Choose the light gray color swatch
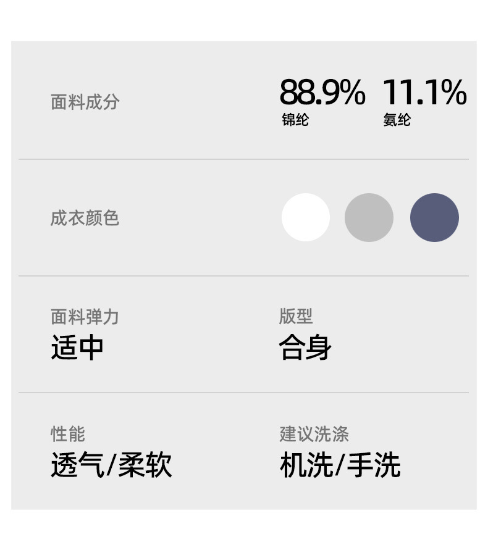 click(x=369, y=217)
